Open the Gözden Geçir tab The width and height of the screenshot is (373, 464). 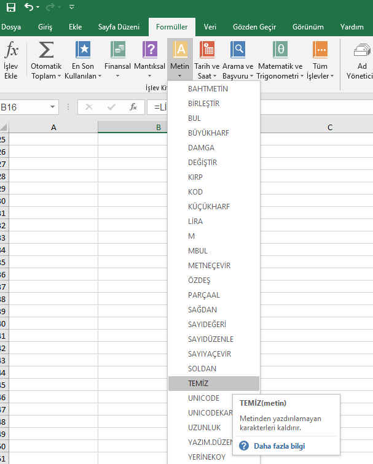pyautogui.click(x=254, y=27)
